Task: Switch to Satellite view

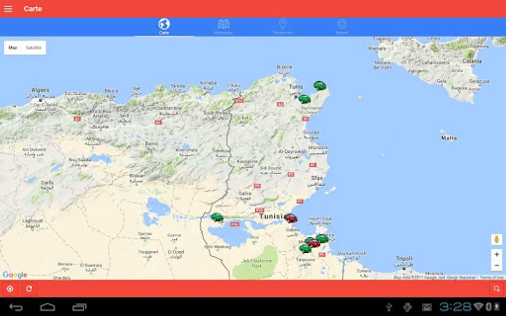Action: coord(34,48)
